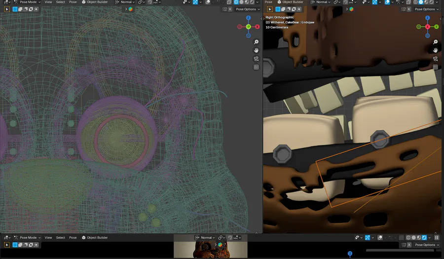This screenshot has width=444, height=259.
Task: Click the pan hand icon in right viewport
Action: [435, 50]
